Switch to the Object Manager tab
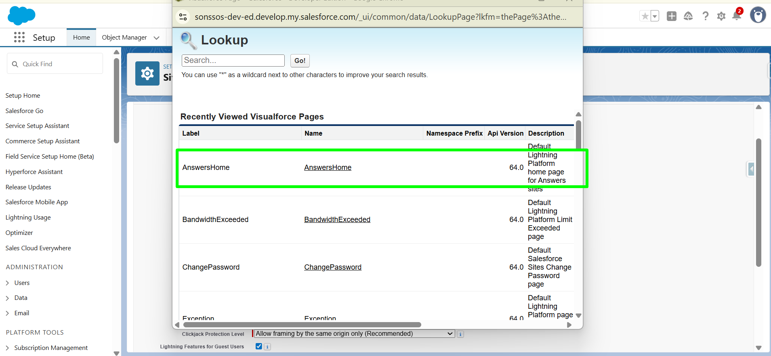Image resolution: width=771 pixels, height=356 pixels. pyautogui.click(x=124, y=38)
